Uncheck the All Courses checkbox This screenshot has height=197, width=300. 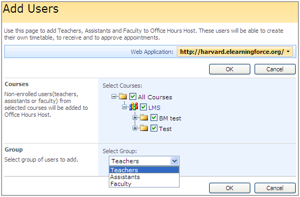pos(133,97)
